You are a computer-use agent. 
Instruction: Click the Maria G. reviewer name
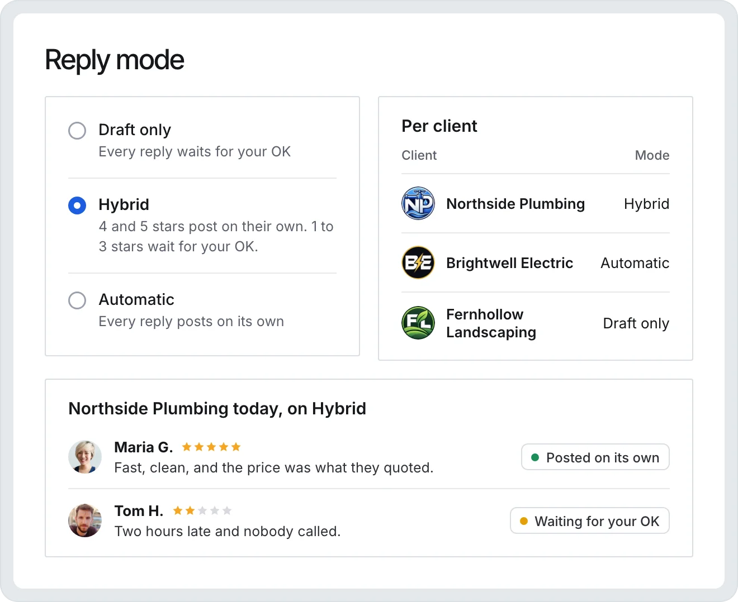coord(144,447)
